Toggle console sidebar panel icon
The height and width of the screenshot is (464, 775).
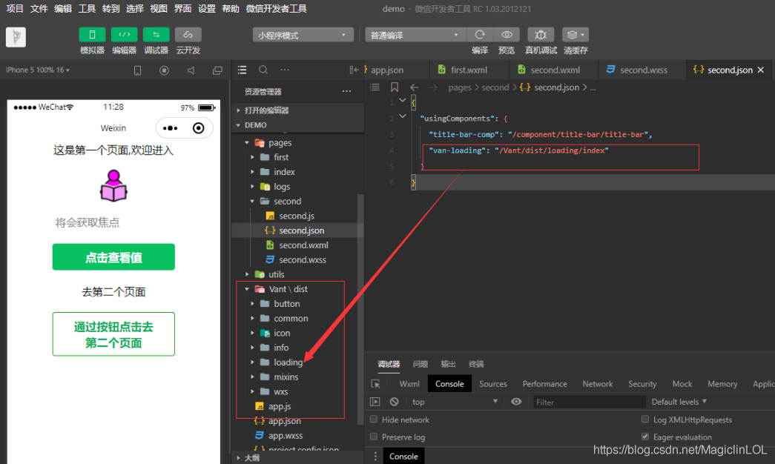pos(375,402)
